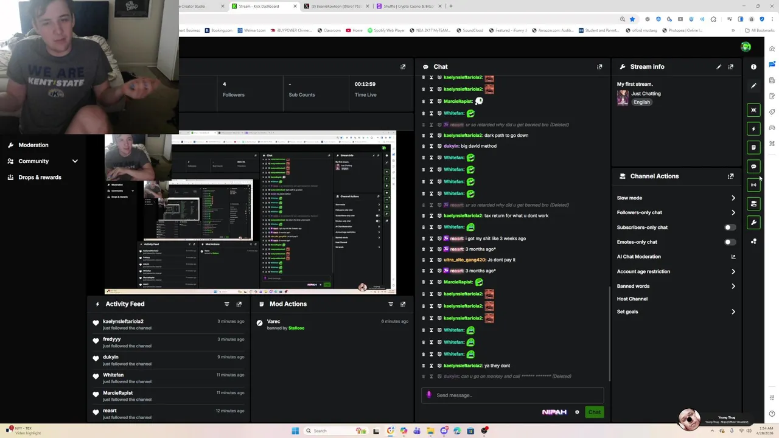Viewport: 779px width, 438px height.
Task: Click the stream preview video thumbnail
Action: tap(250, 213)
